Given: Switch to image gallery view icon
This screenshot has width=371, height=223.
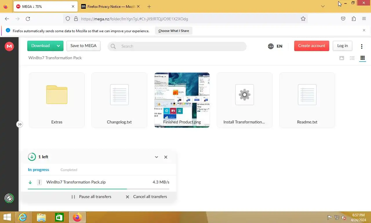Looking at the screenshot, I should [342, 58].
